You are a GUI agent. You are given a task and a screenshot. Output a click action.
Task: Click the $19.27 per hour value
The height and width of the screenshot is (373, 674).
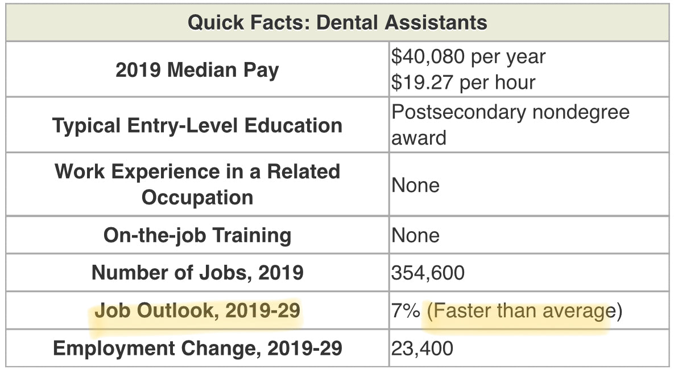pos(464,82)
